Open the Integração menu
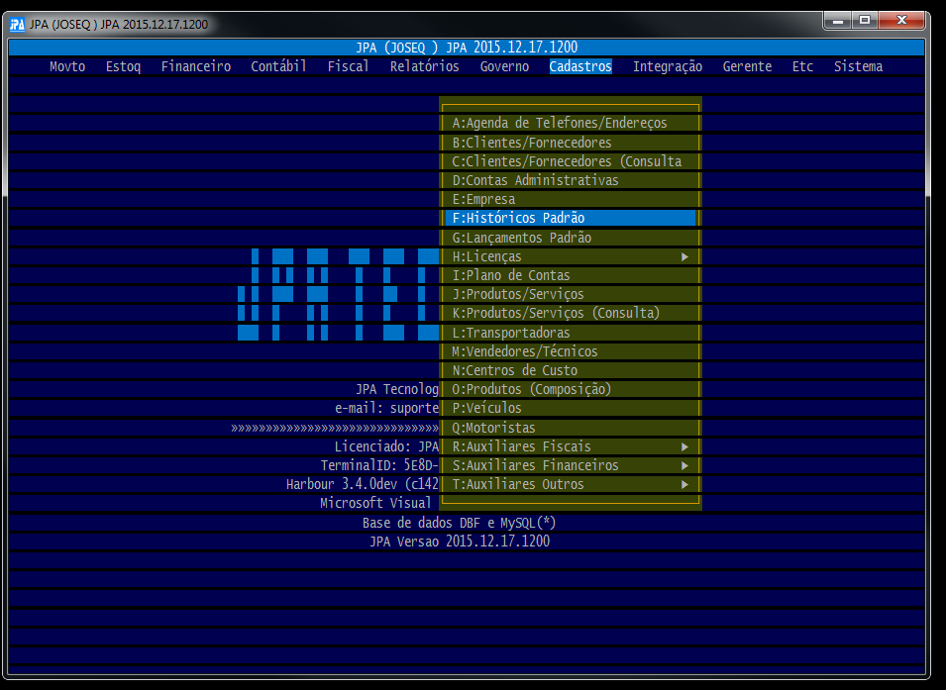The height and width of the screenshot is (690, 946). pos(668,66)
